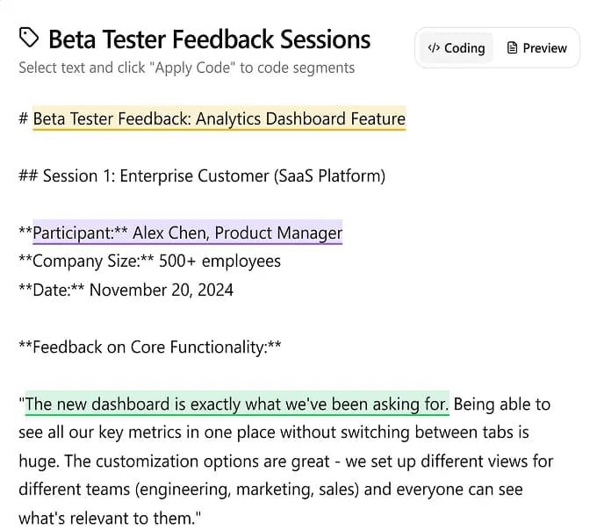597x530 pixels.
Task: Click the Feedback on Core Functionality heading
Action: [149, 347]
